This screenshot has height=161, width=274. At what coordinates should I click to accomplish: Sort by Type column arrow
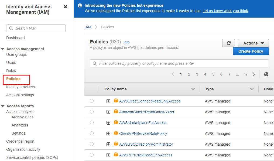click(252, 89)
